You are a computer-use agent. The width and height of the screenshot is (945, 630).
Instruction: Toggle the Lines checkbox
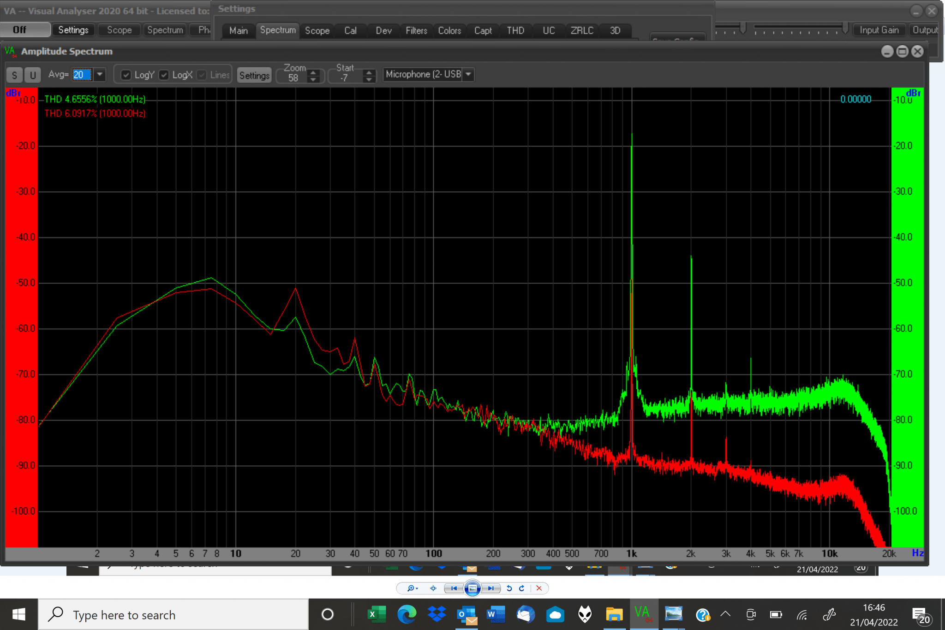click(x=202, y=75)
